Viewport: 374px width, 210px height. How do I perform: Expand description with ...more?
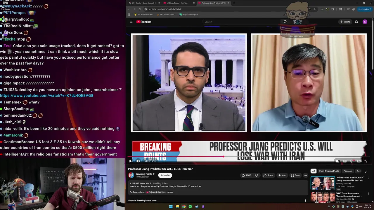(x=170, y=192)
